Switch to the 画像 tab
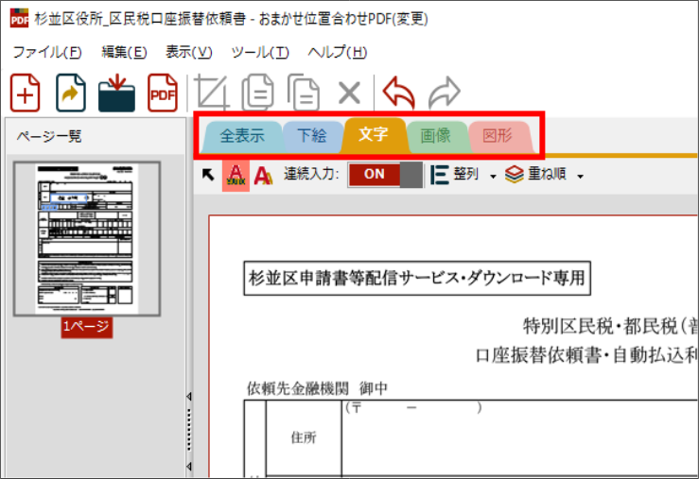 pyautogui.click(x=435, y=136)
